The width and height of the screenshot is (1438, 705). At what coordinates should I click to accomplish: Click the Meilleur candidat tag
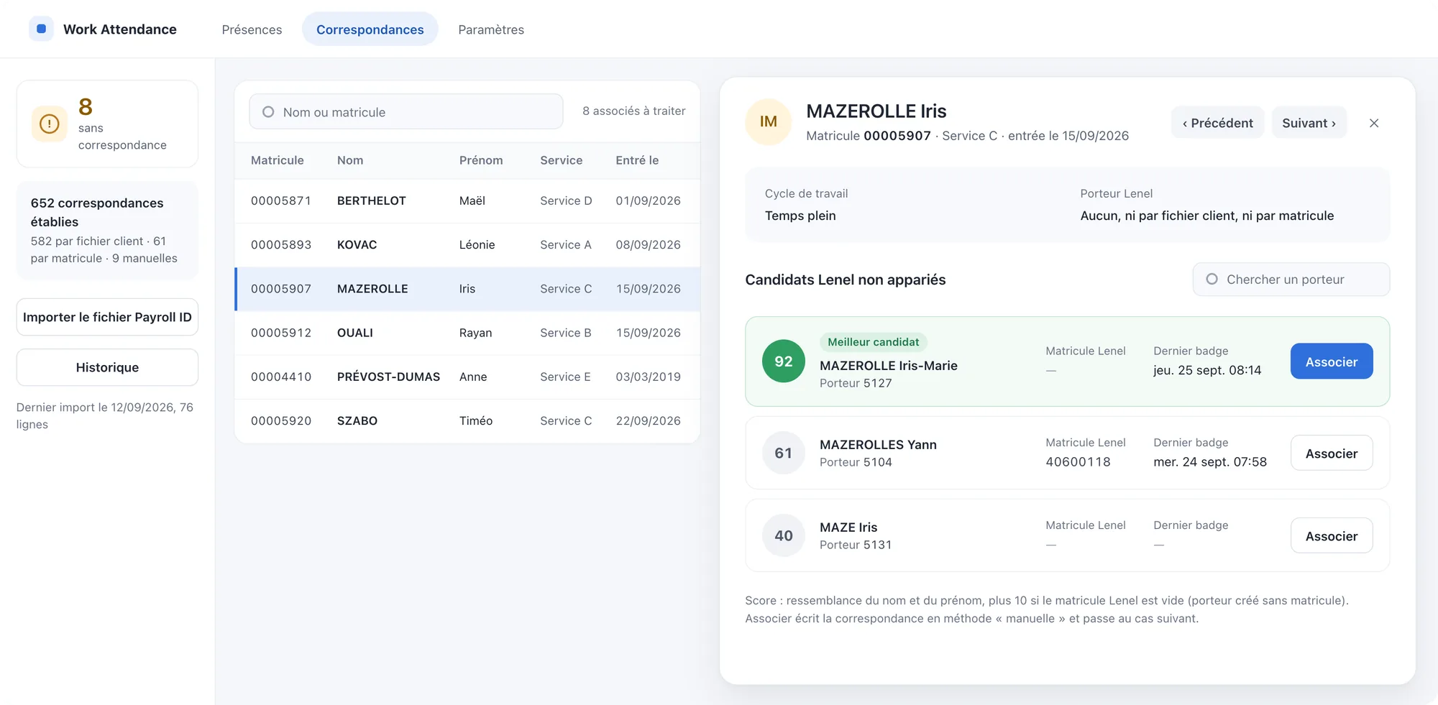pos(873,342)
